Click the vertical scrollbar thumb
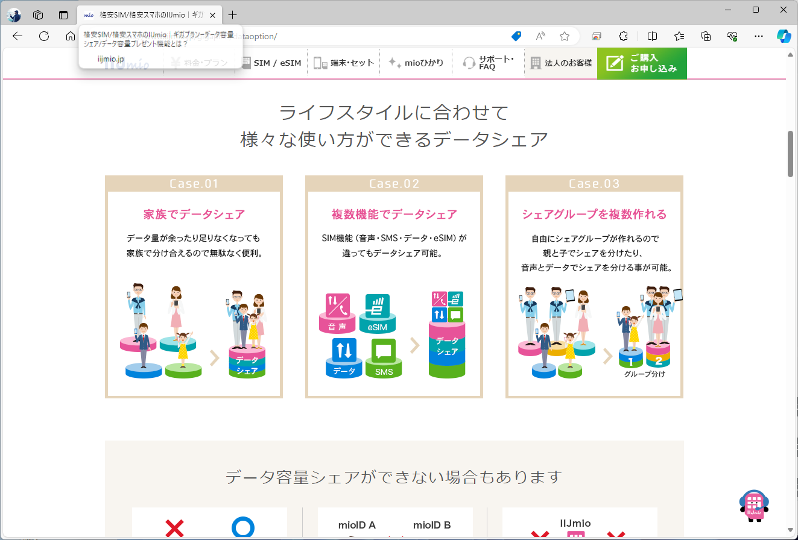 pos(790,153)
